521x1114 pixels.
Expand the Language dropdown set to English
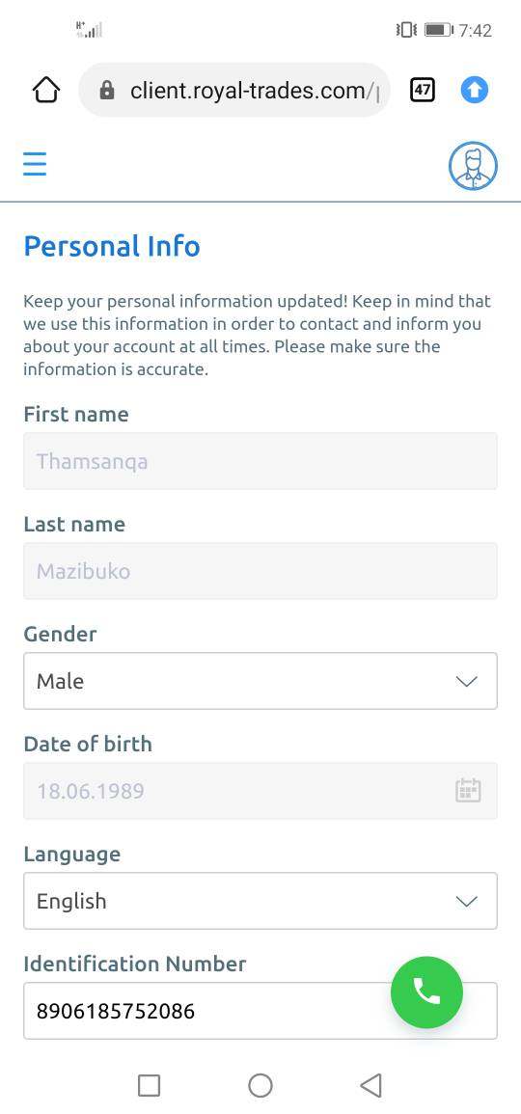point(260,901)
